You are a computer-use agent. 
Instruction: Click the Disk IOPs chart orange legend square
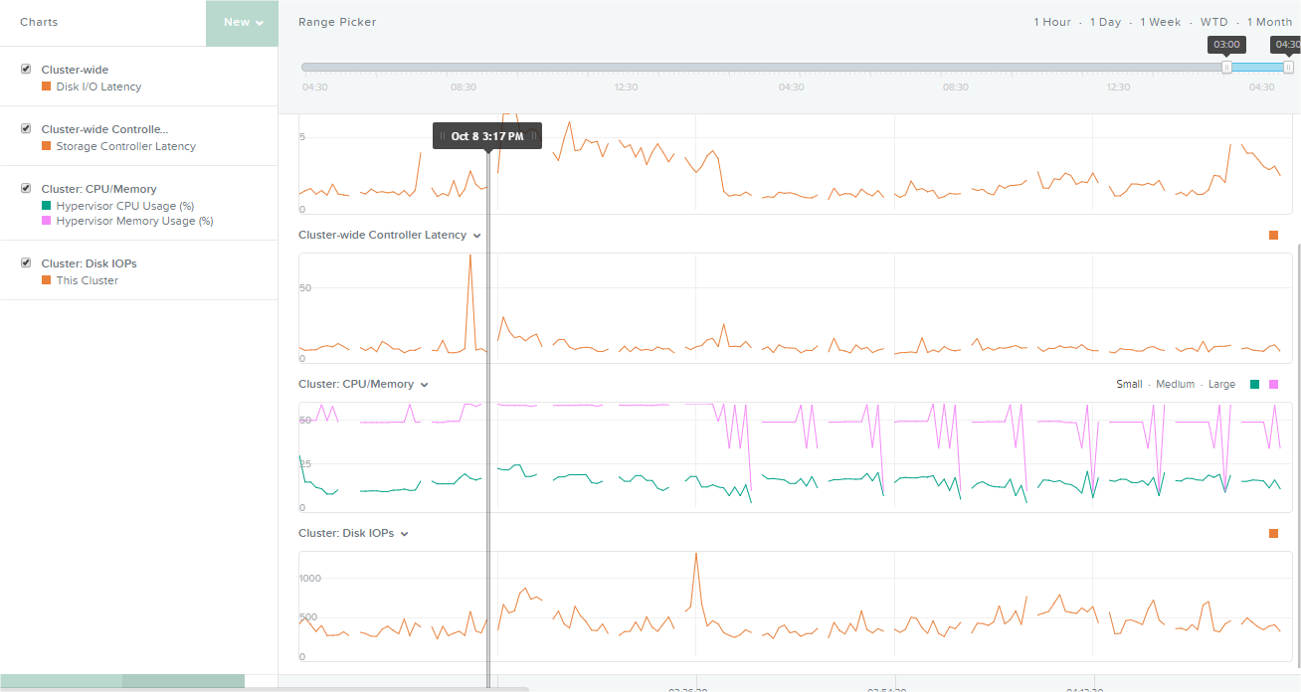coord(1273,534)
